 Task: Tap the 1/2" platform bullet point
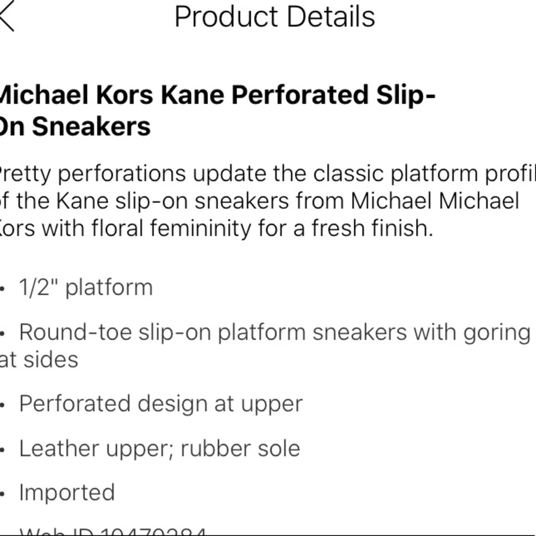pyautogui.click(x=86, y=287)
